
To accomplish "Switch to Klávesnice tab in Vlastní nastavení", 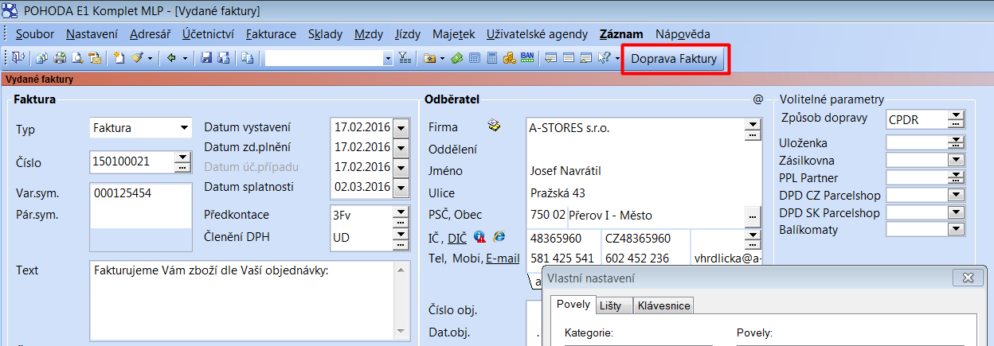I will pos(664,305).
